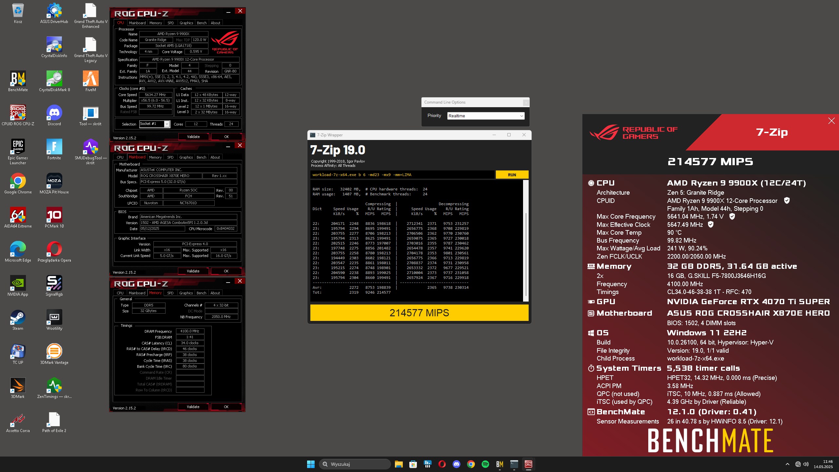Open About tab in bottom CPU-Z window
This screenshot has height=472, width=839.
[215, 293]
